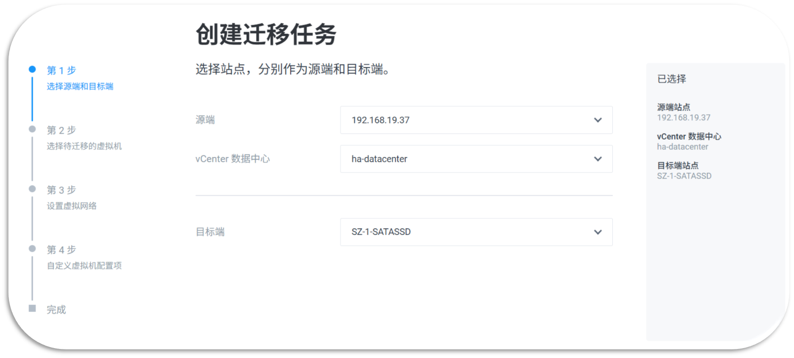This screenshot has width=794, height=358.
Task: Click the 完成 label in the step list
Action: [x=56, y=310]
